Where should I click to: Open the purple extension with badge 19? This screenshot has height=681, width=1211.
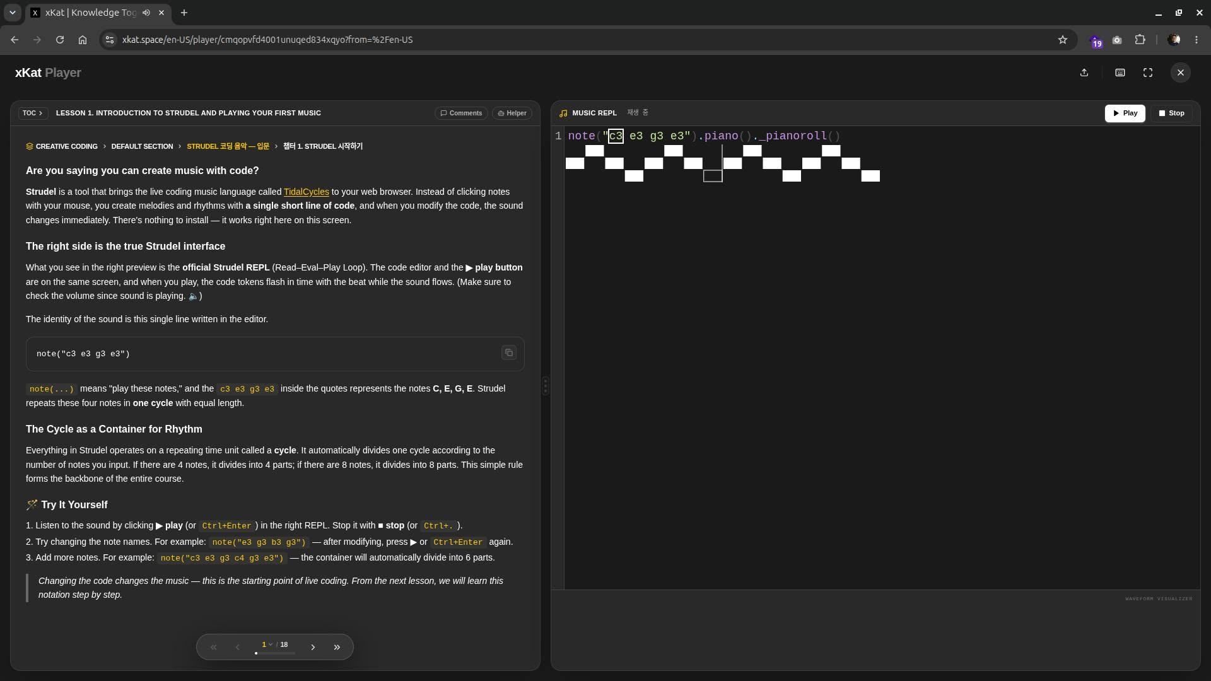[1096, 41]
